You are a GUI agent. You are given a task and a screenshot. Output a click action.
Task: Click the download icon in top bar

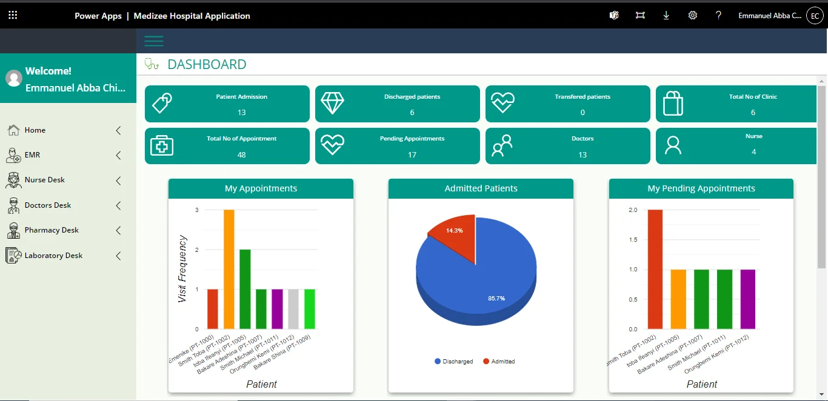coord(666,16)
